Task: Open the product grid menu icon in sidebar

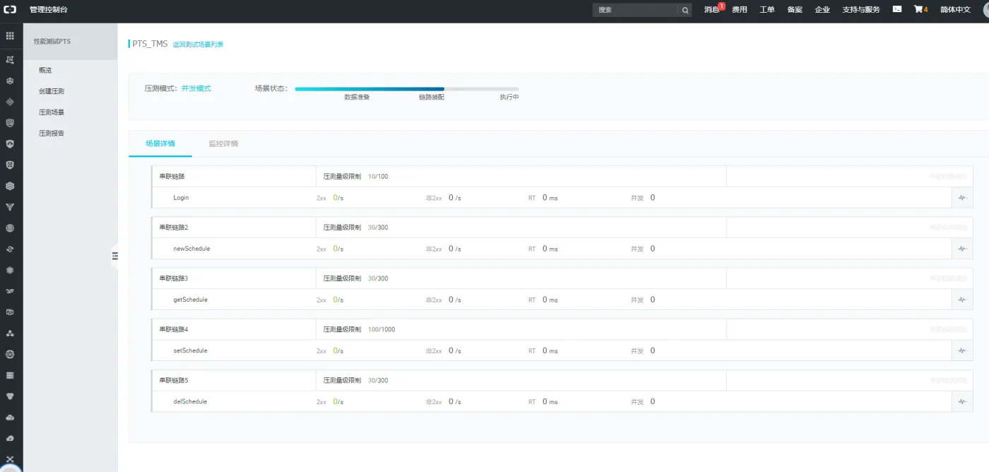Action: point(10,35)
